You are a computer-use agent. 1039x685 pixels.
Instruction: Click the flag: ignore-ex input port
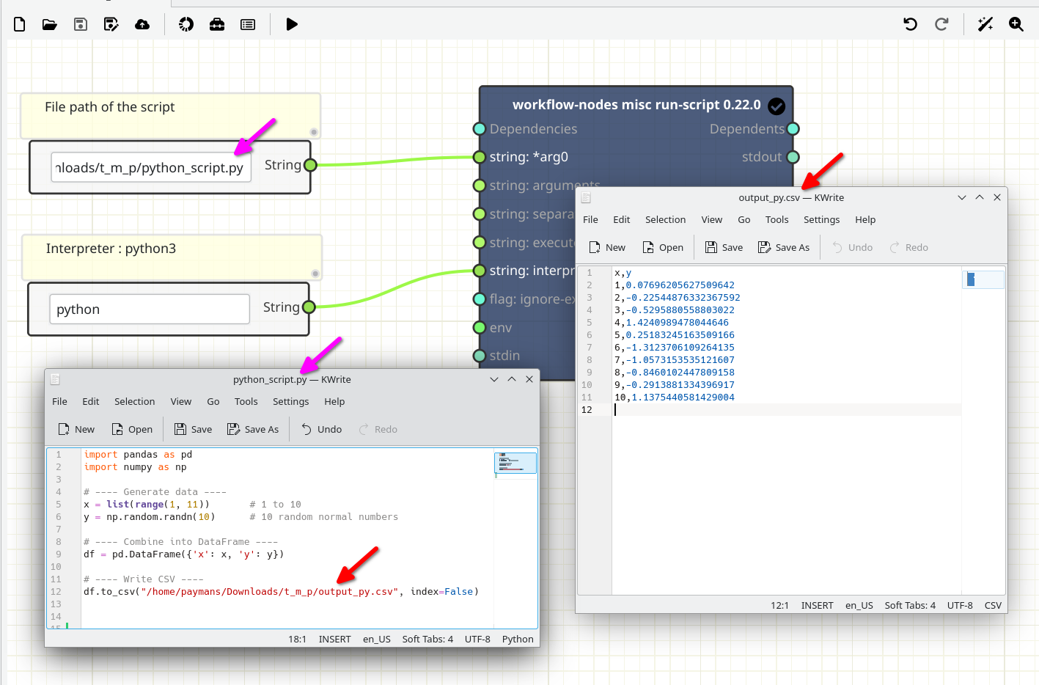tap(480, 299)
